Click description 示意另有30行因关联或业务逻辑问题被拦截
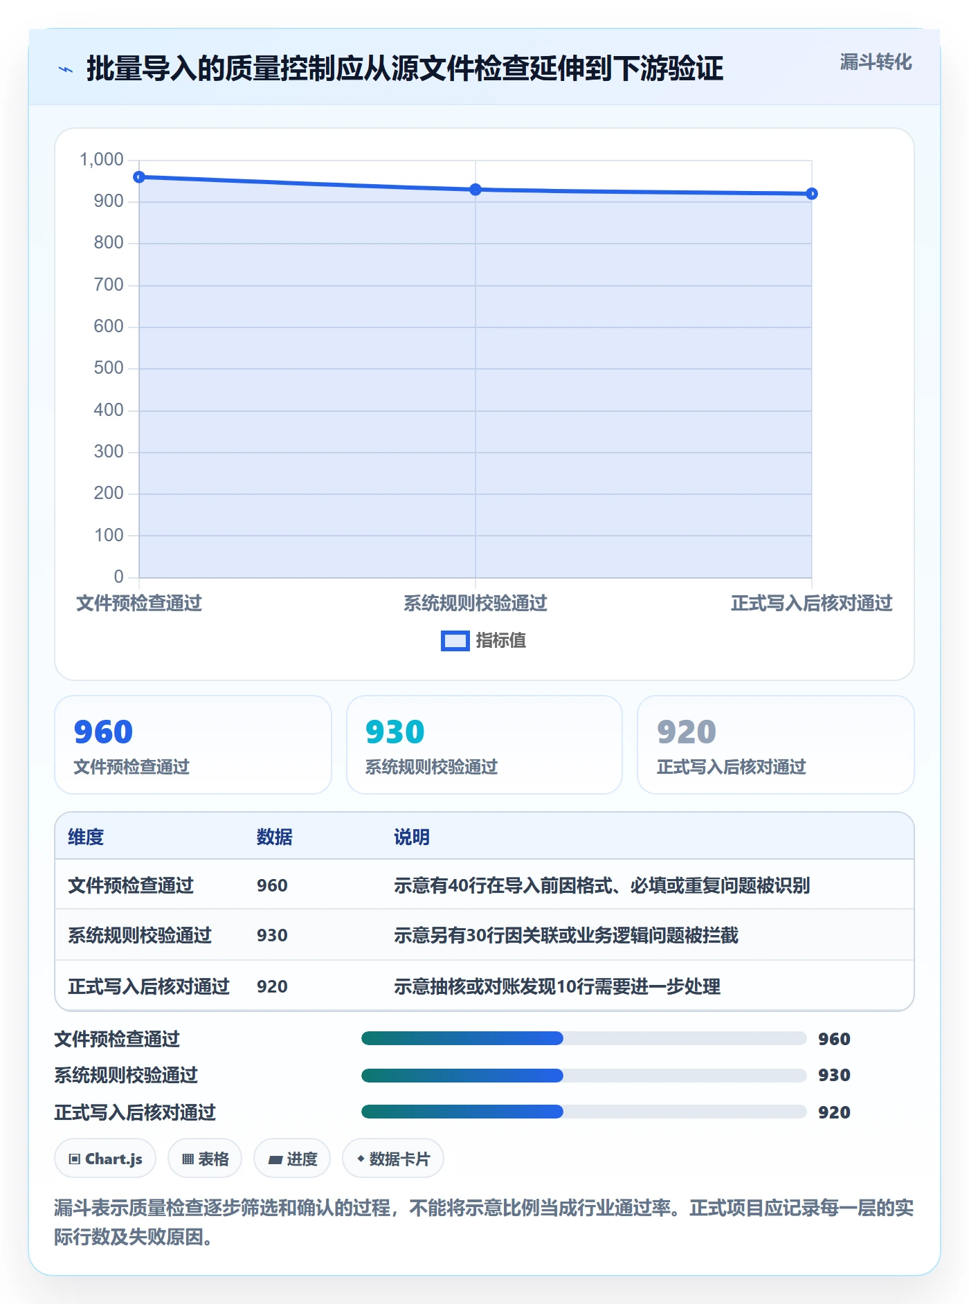The height and width of the screenshot is (1304, 969). 566,935
